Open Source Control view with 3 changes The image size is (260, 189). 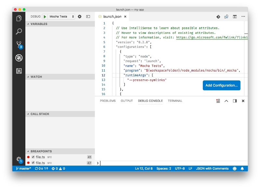tap(19, 45)
